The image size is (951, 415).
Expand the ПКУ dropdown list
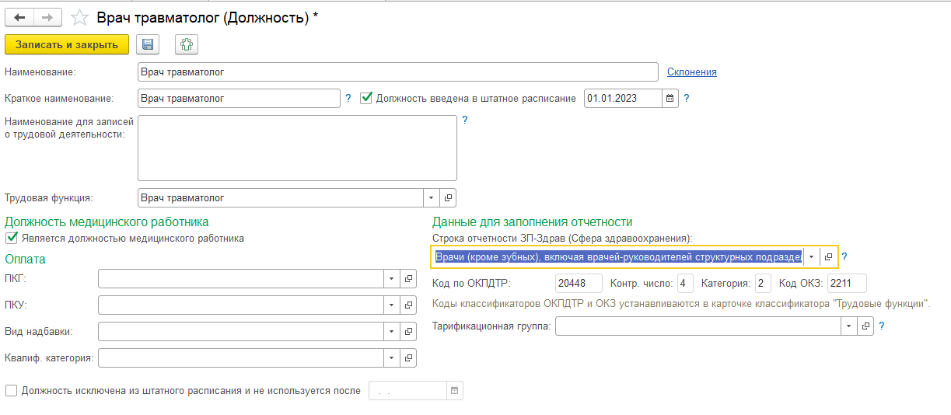[x=392, y=305]
